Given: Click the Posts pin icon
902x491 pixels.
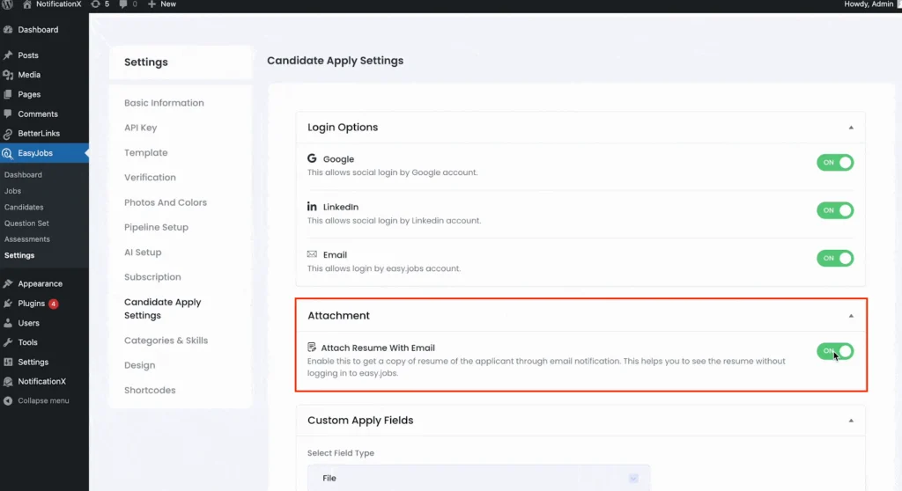Looking at the screenshot, I should 8,55.
